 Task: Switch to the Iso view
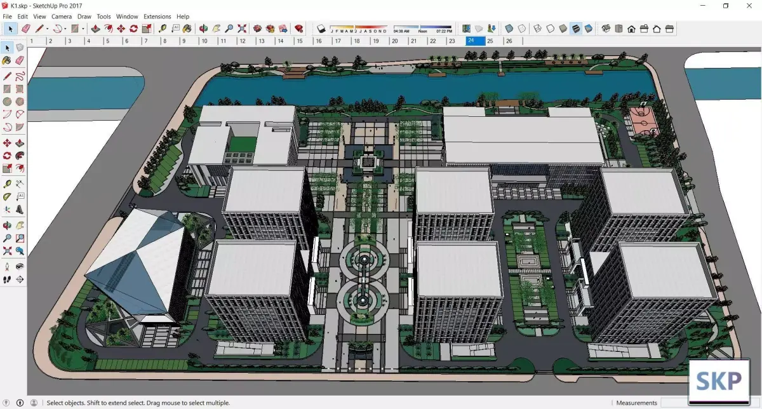click(606, 29)
